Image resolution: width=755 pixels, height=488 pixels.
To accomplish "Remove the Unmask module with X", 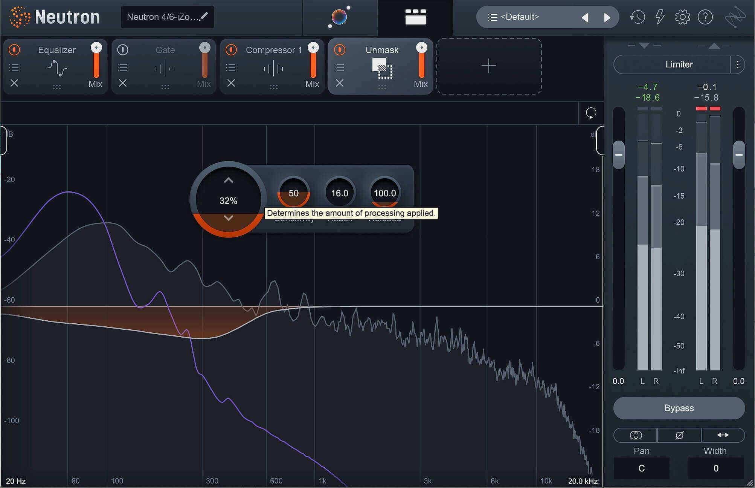I will click(340, 83).
